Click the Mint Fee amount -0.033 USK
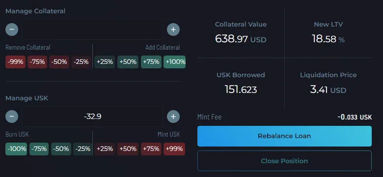The width and height of the screenshot is (383, 177). [x=355, y=117]
